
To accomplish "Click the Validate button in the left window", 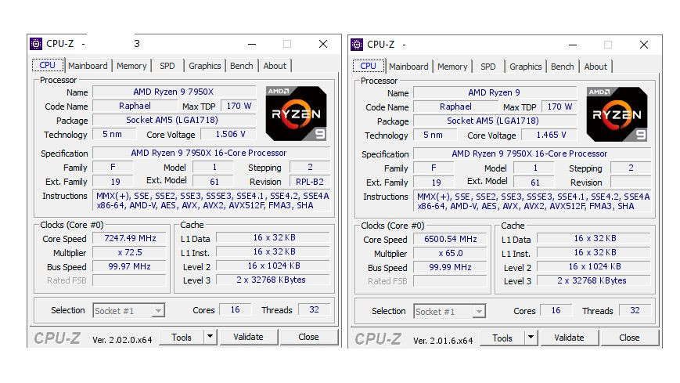I will [x=249, y=337].
